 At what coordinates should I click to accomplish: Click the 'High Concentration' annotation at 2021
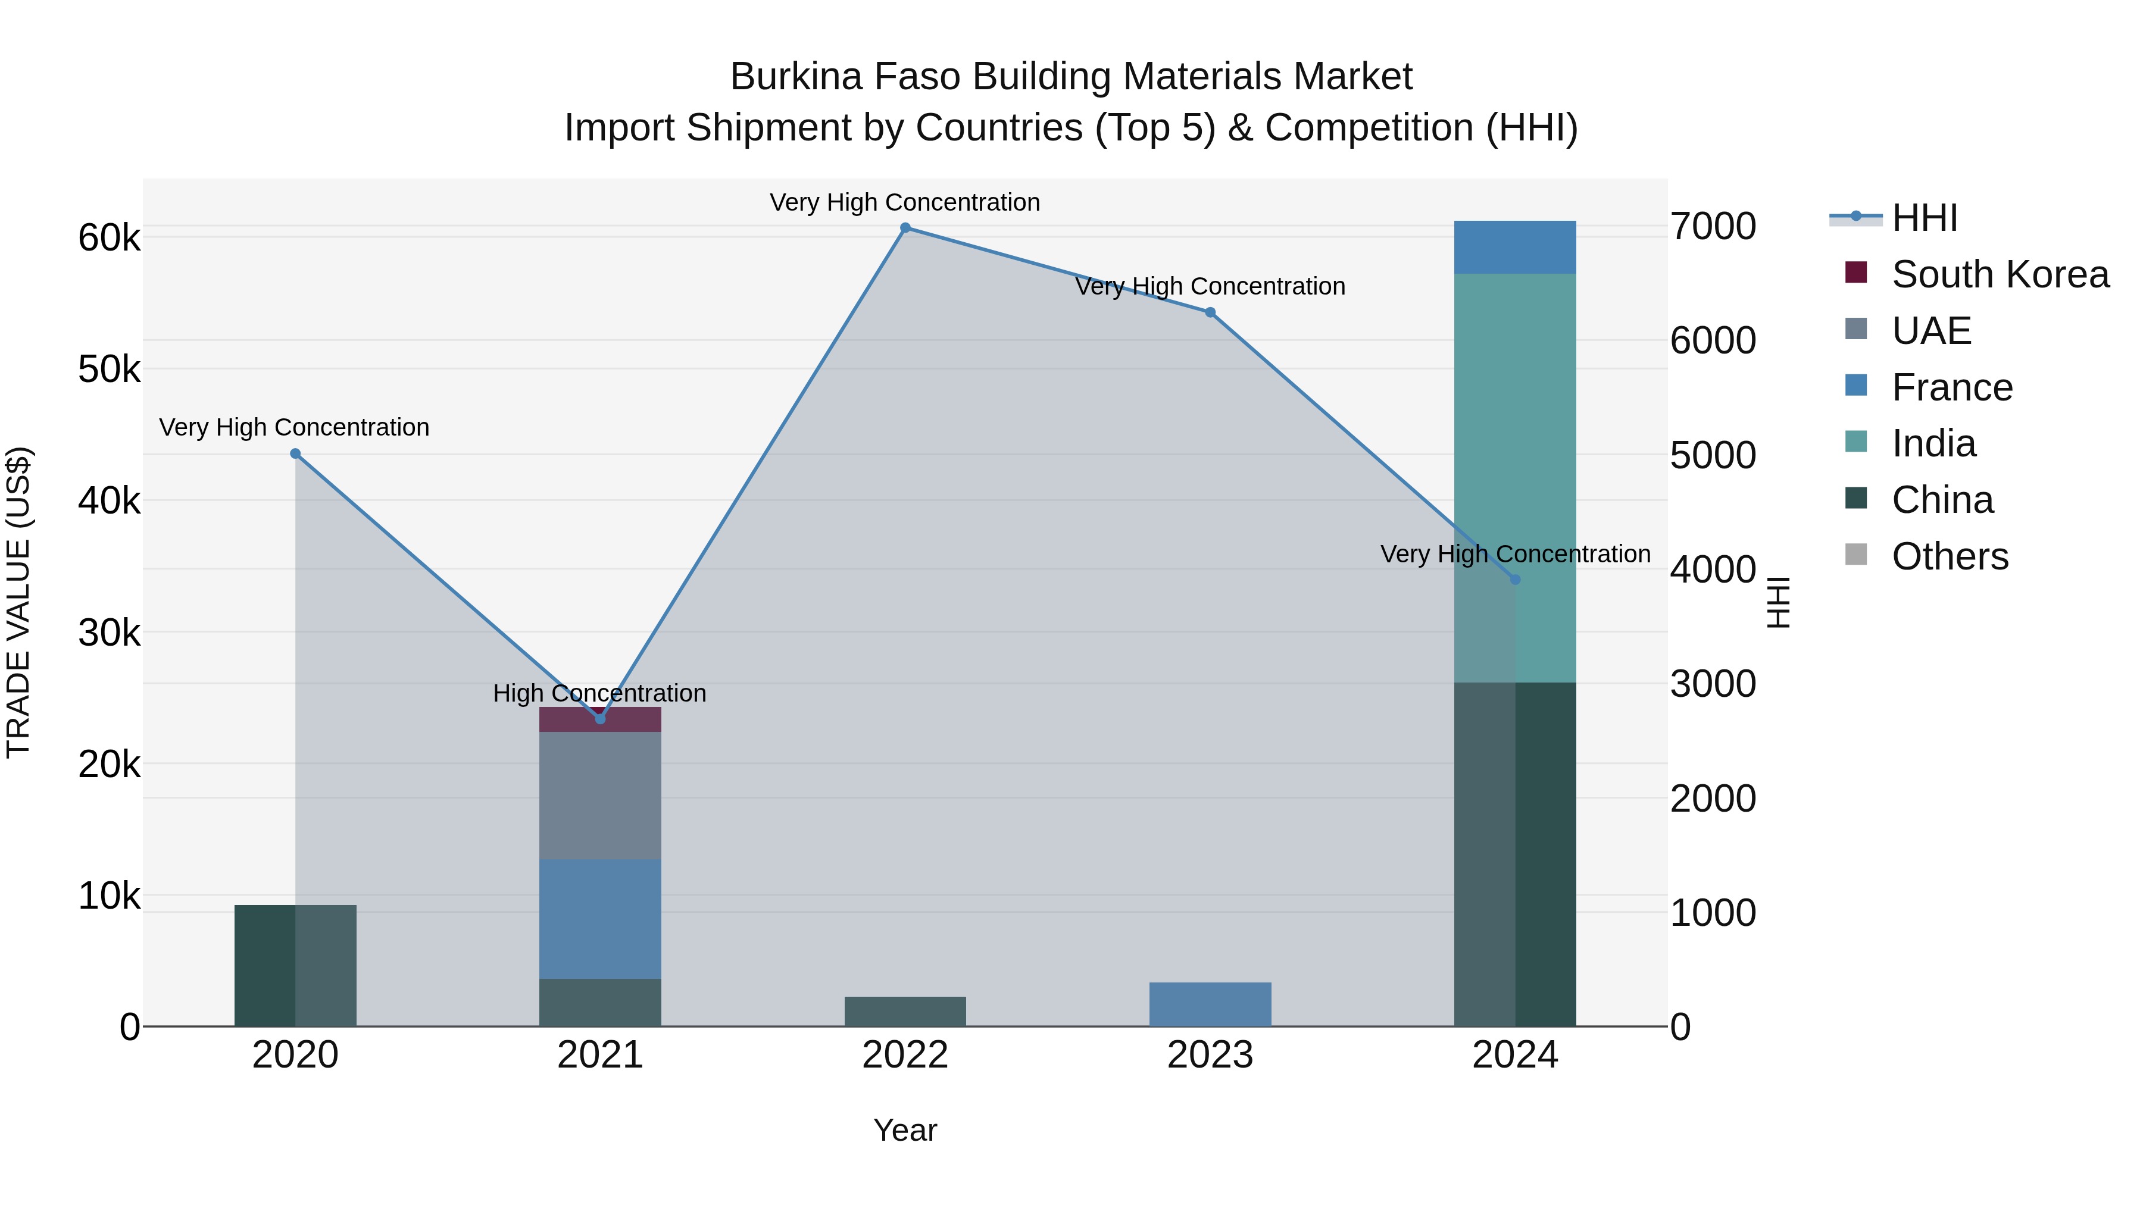pos(600,693)
